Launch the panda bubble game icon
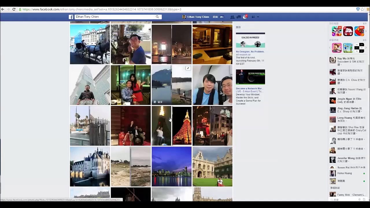 coord(337,31)
